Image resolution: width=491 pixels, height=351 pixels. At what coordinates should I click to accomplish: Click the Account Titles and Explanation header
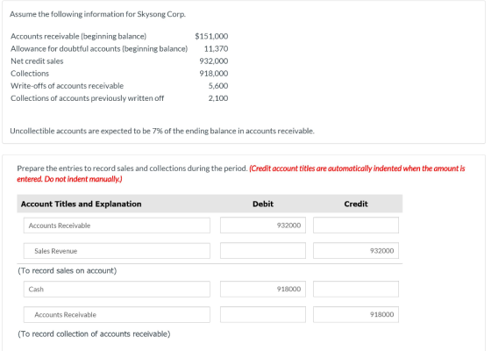(x=81, y=204)
